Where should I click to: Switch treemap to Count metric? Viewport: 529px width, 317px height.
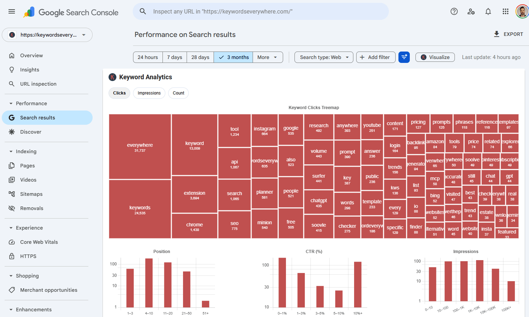[178, 93]
